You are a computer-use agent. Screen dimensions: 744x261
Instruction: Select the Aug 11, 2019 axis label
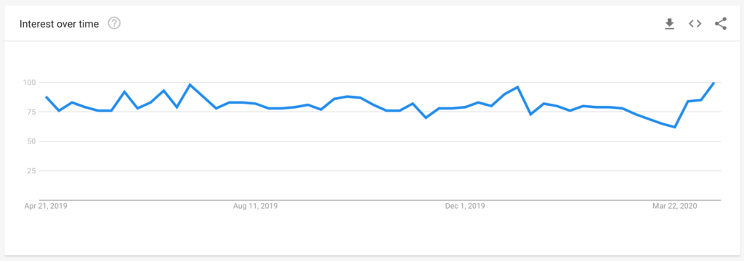[256, 206]
